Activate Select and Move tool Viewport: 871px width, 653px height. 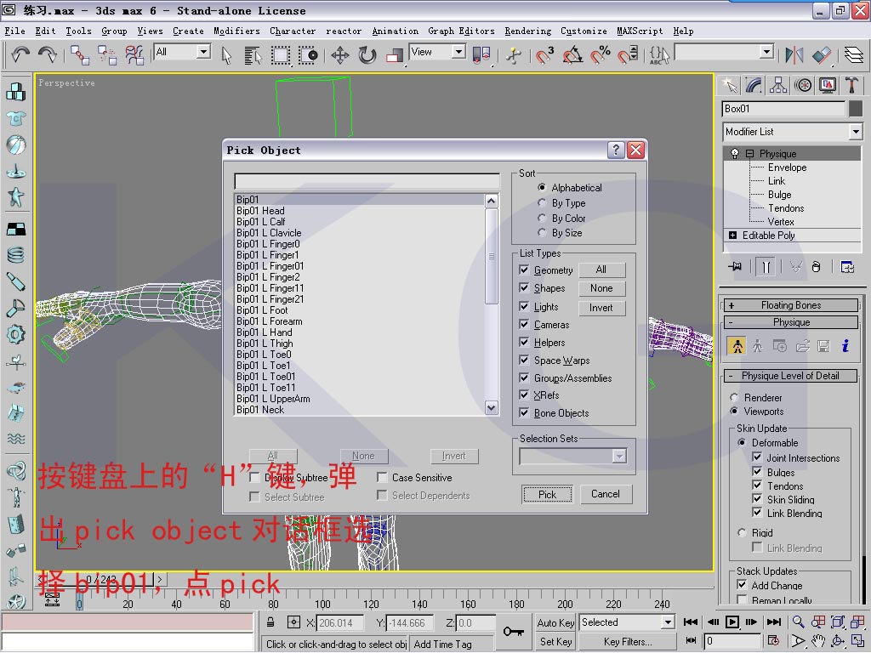point(340,55)
